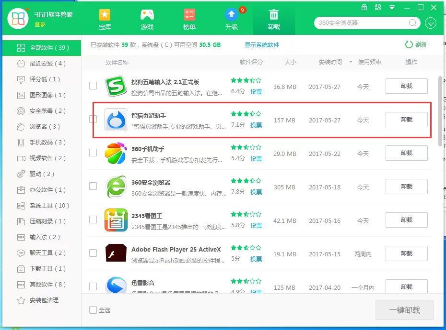Select 浏览器 (3) category
Image resolution: width=446 pixels, height=330 pixels.
tap(42, 127)
